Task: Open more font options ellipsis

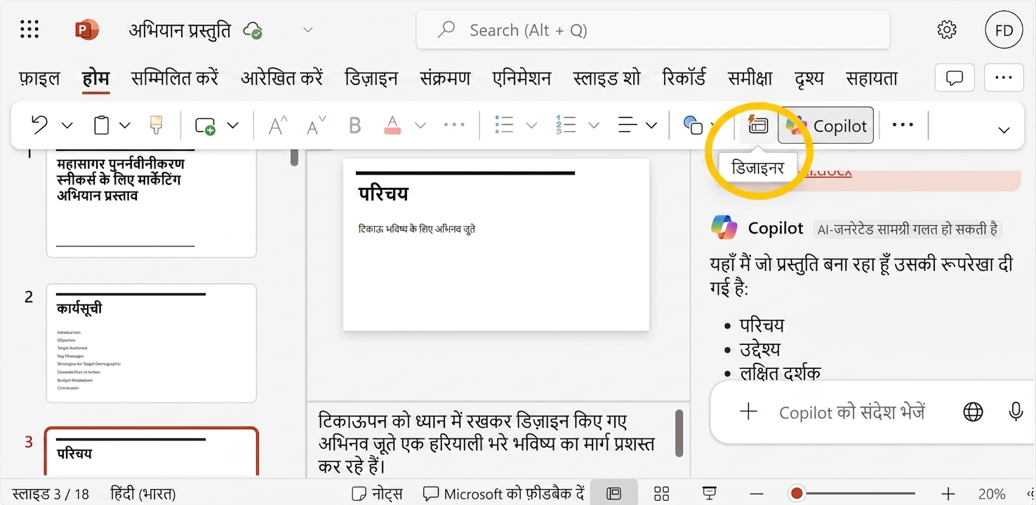Action: [454, 126]
